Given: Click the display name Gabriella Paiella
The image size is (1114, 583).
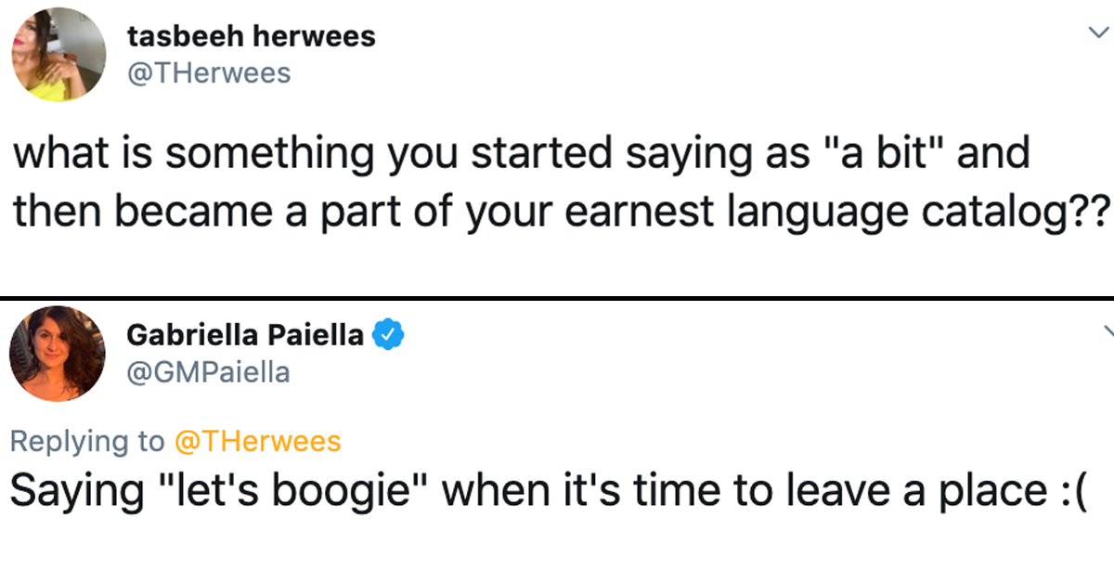Looking at the screenshot, I should click(x=245, y=334).
